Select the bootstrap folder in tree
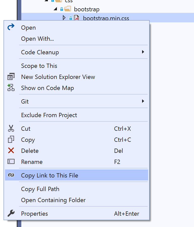Screen dimensions: 194x227 87,10
